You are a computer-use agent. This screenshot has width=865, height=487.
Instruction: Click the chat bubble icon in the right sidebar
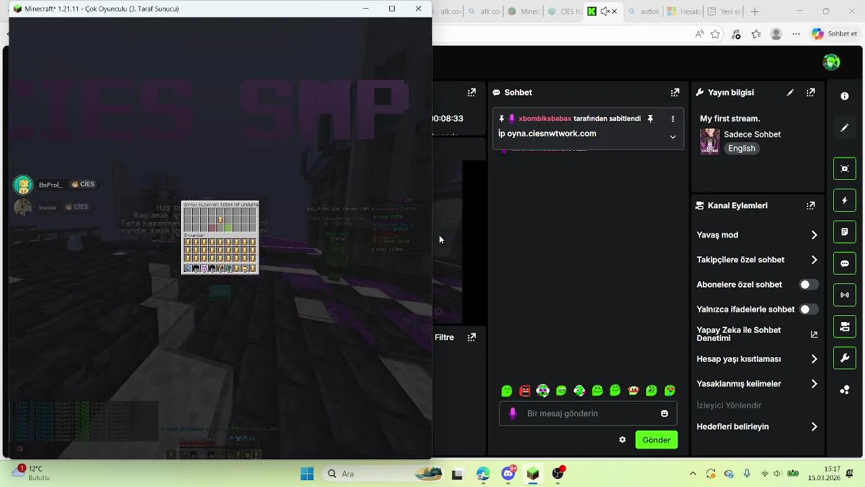click(845, 264)
